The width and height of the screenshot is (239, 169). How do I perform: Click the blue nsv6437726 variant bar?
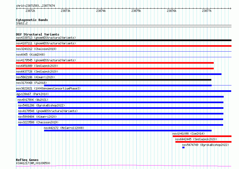[119, 74]
